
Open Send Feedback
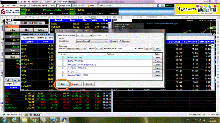(x=105, y=5)
